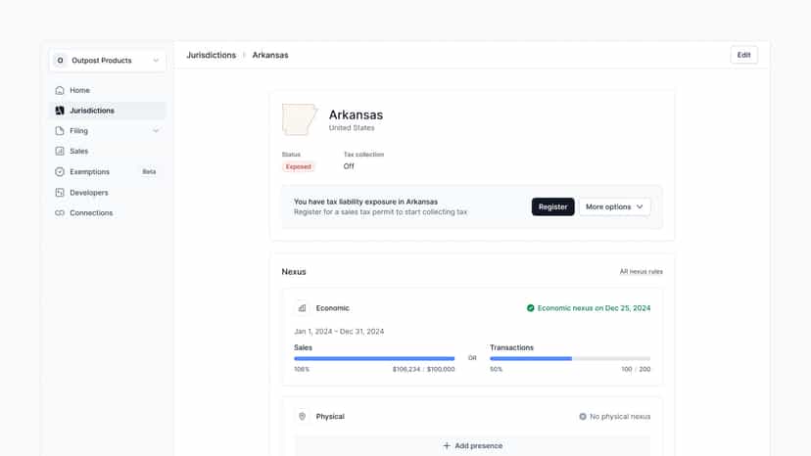The width and height of the screenshot is (811, 456).
Task: Open the More options dropdown
Action: point(614,206)
